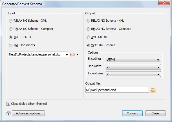Open Advanced options

[28, 113]
